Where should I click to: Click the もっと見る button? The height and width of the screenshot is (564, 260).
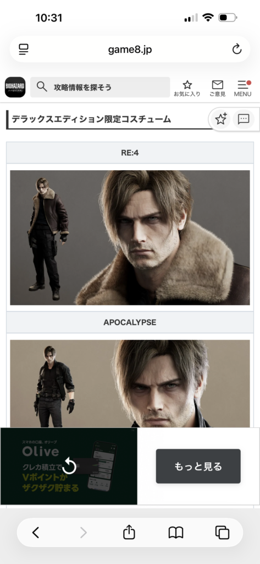198,466
